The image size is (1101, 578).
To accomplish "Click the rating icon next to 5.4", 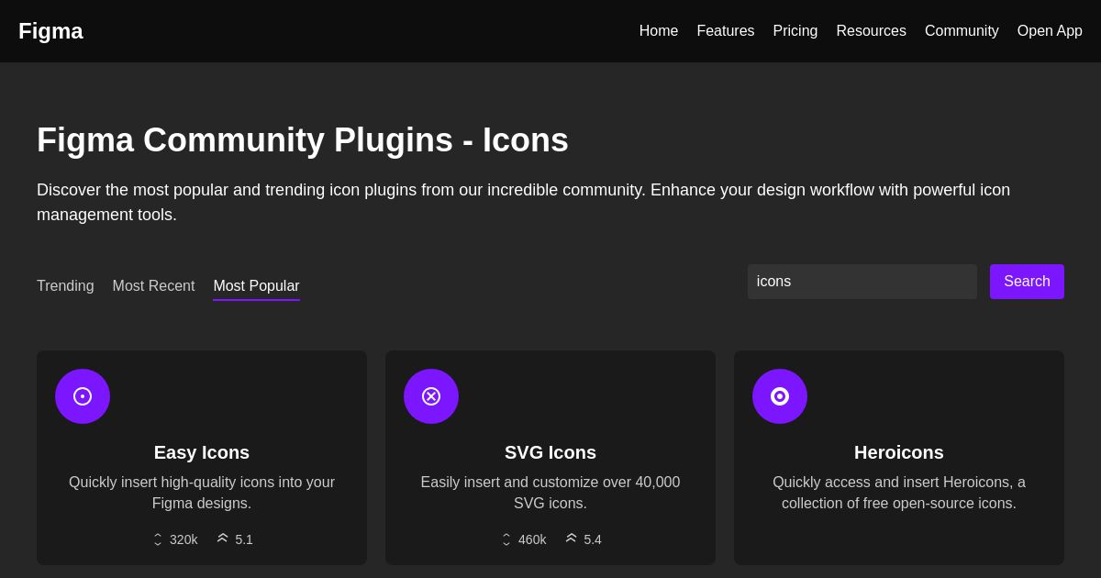I will tap(572, 538).
